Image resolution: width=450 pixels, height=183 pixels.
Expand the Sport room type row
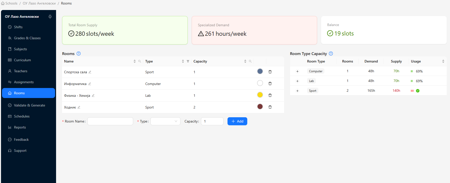[297, 91]
